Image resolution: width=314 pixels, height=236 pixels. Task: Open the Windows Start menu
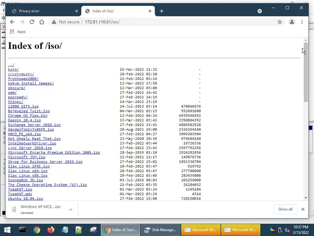[7, 230]
